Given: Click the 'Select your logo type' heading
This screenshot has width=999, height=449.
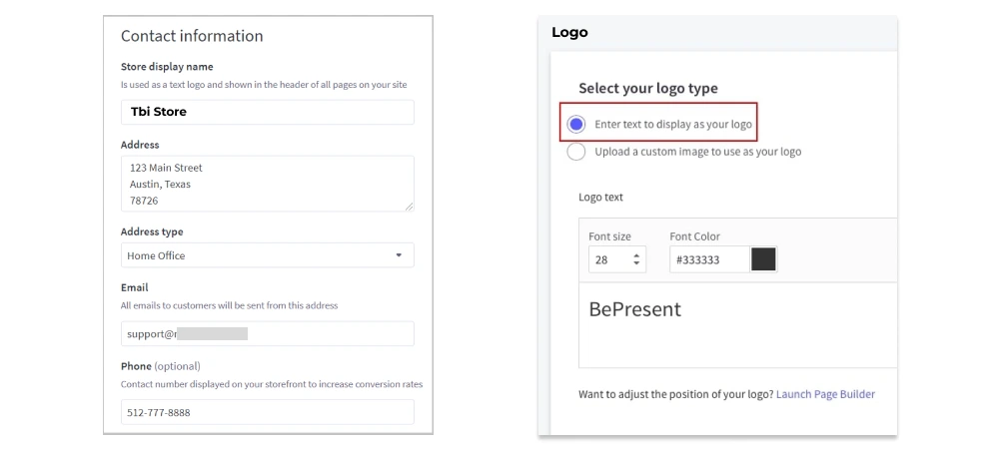Looking at the screenshot, I should point(647,88).
